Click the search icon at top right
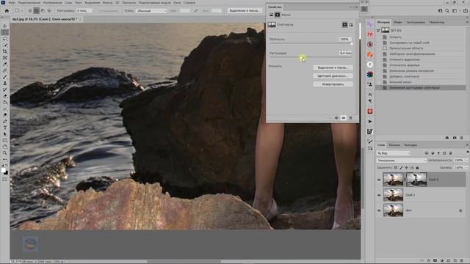 (447, 10)
